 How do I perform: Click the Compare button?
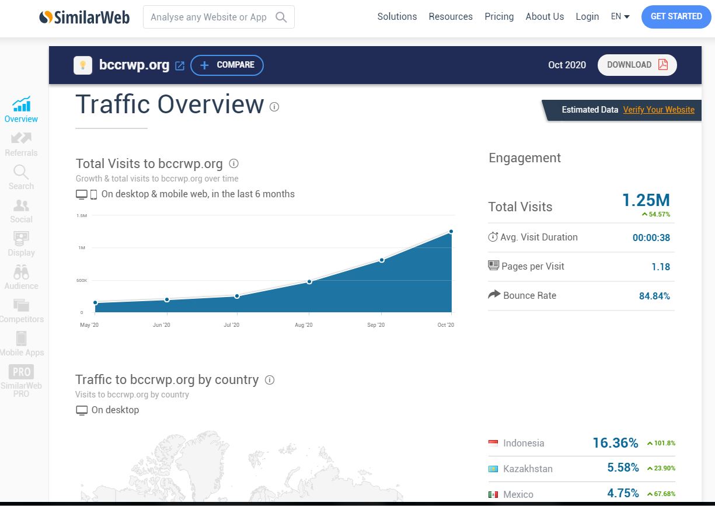[227, 65]
